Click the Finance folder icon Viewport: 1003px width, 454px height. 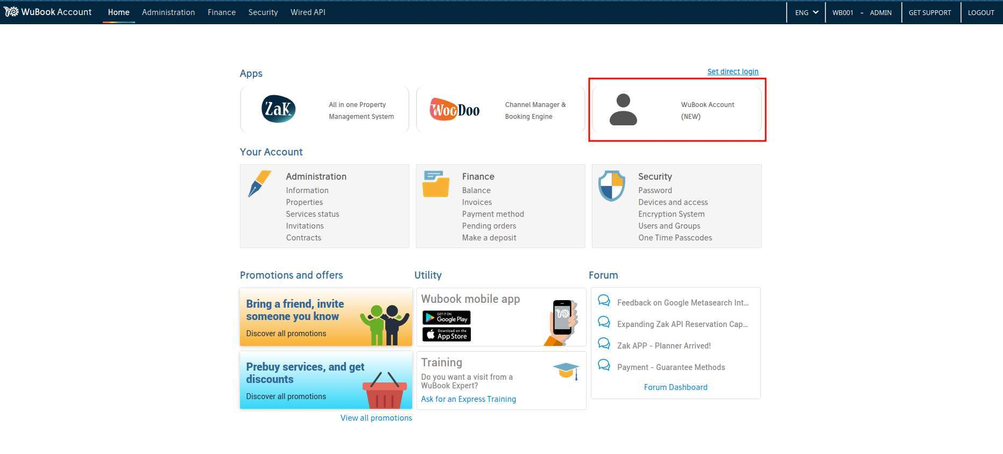point(436,184)
